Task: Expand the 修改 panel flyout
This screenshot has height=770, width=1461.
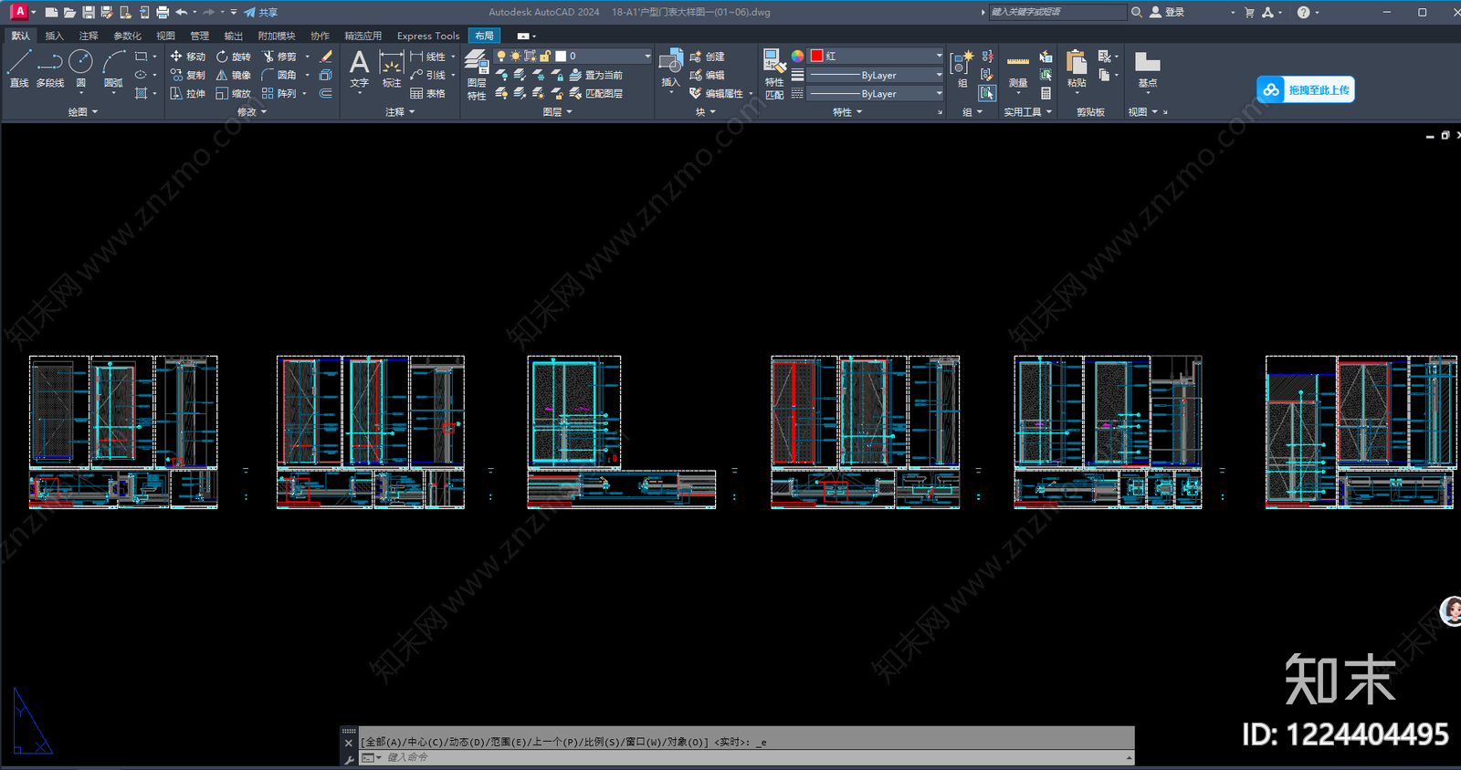Action: [x=252, y=112]
